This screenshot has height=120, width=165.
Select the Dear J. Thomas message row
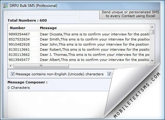point(79,55)
